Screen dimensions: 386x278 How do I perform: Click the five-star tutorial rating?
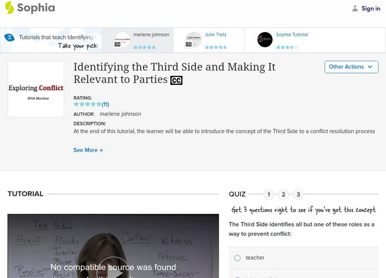(x=87, y=104)
